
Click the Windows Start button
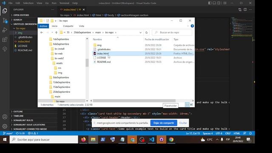click(5, 139)
